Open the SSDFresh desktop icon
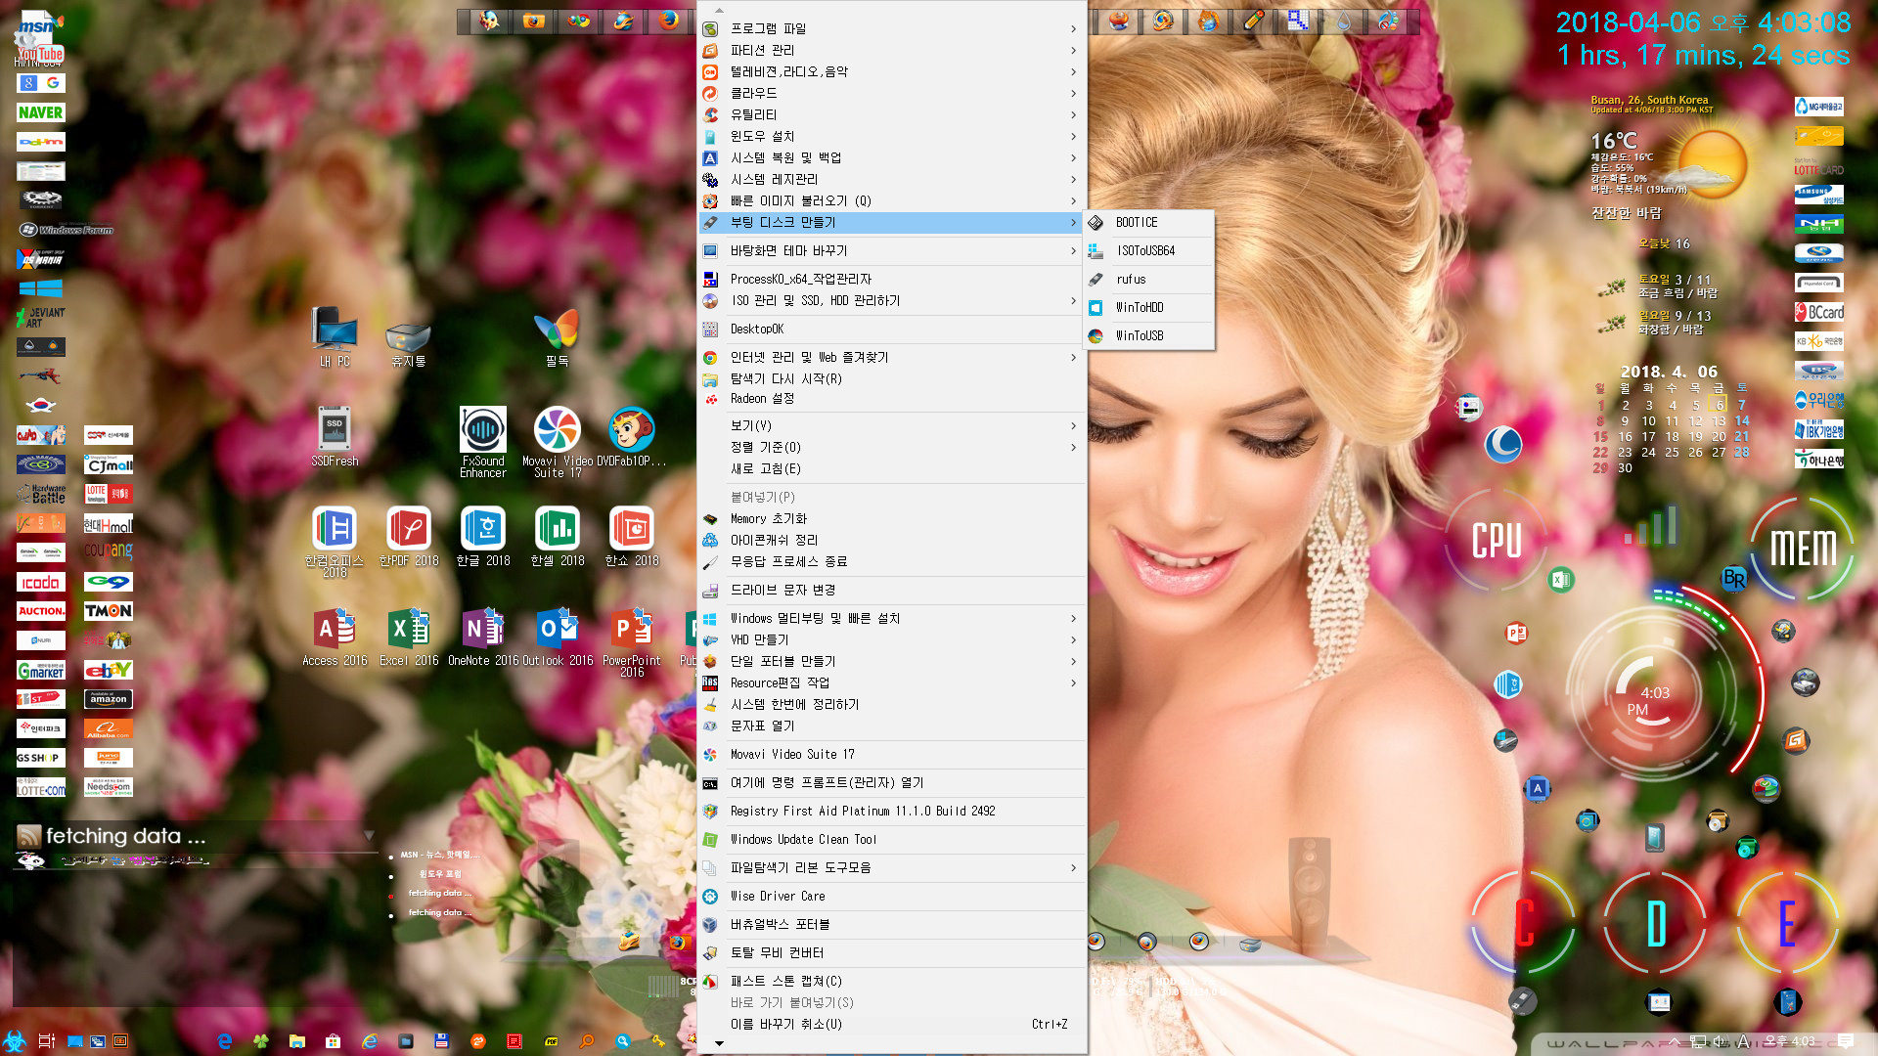 tap(335, 436)
